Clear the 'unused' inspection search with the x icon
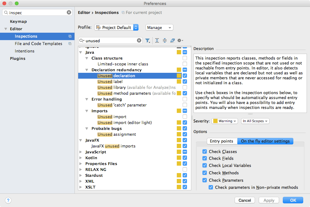The width and height of the screenshot is (310, 207). pos(139,40)
